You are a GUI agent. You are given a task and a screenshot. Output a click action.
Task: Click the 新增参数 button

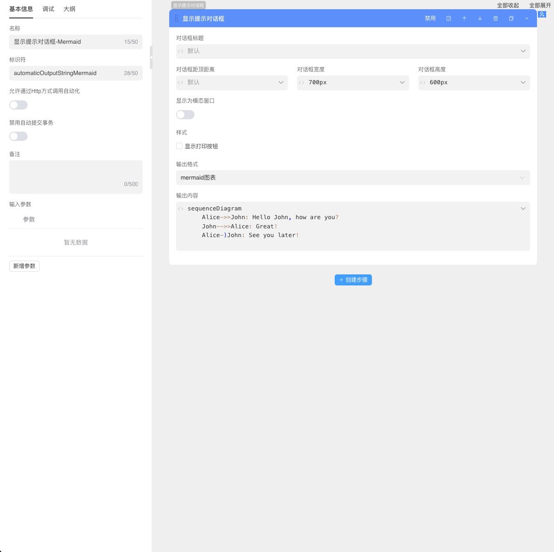point(24,266)
